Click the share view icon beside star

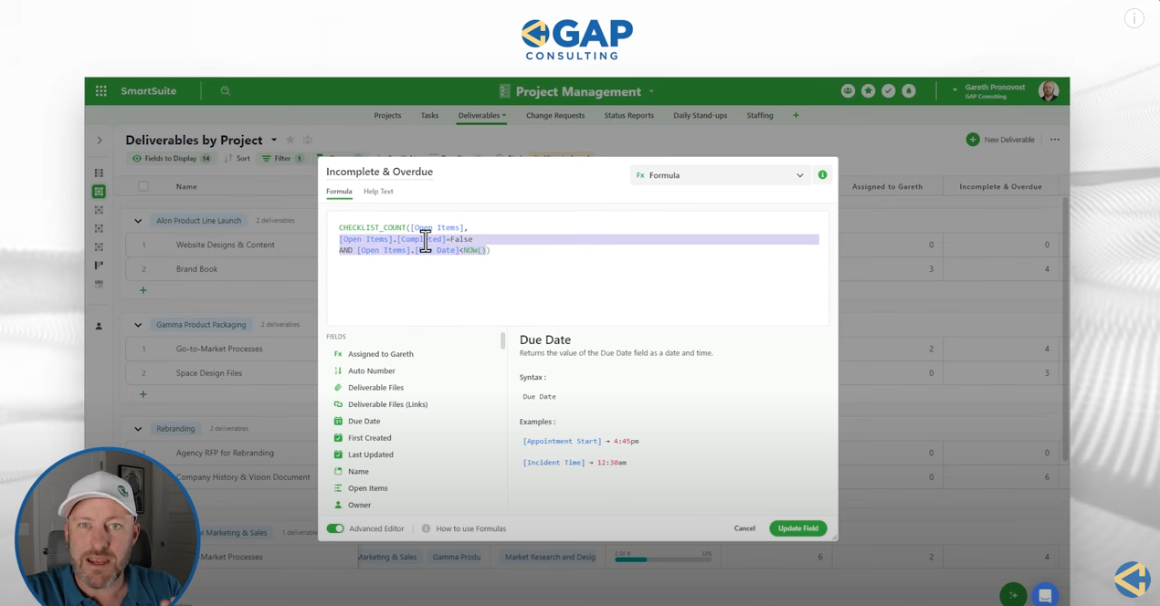308,140
